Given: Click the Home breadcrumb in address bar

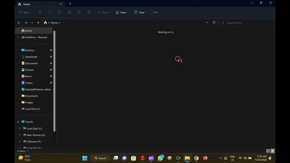Looking at the screenshot, I should (x=54, y=23).
